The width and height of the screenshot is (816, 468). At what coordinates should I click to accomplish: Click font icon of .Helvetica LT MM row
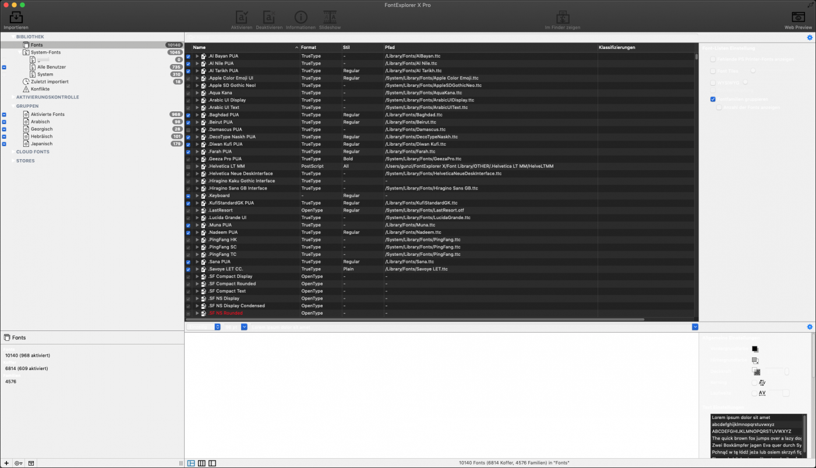(204, 166)
